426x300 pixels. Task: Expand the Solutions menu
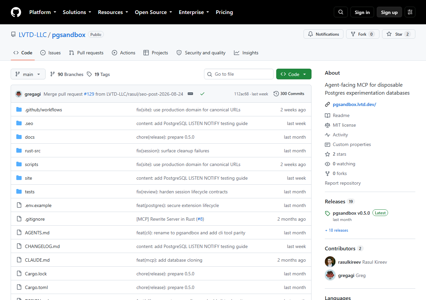pyautogui.click(x=77, y=12)
